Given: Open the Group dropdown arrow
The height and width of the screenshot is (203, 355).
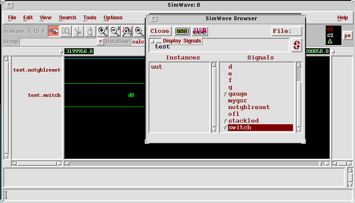Looking at the screenshot, I should tap(100, 42).
